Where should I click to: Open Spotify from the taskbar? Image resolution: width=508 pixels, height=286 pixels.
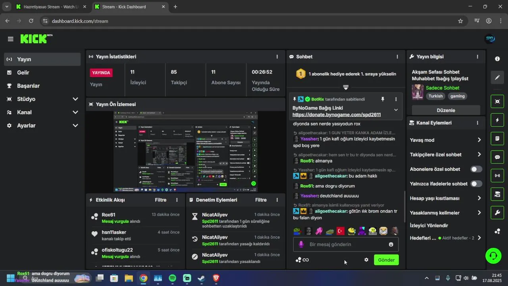click(x=172, y=278)
